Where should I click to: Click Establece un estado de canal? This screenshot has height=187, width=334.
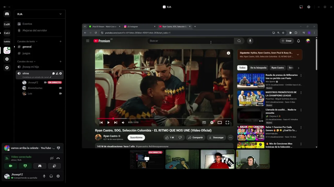37,77
